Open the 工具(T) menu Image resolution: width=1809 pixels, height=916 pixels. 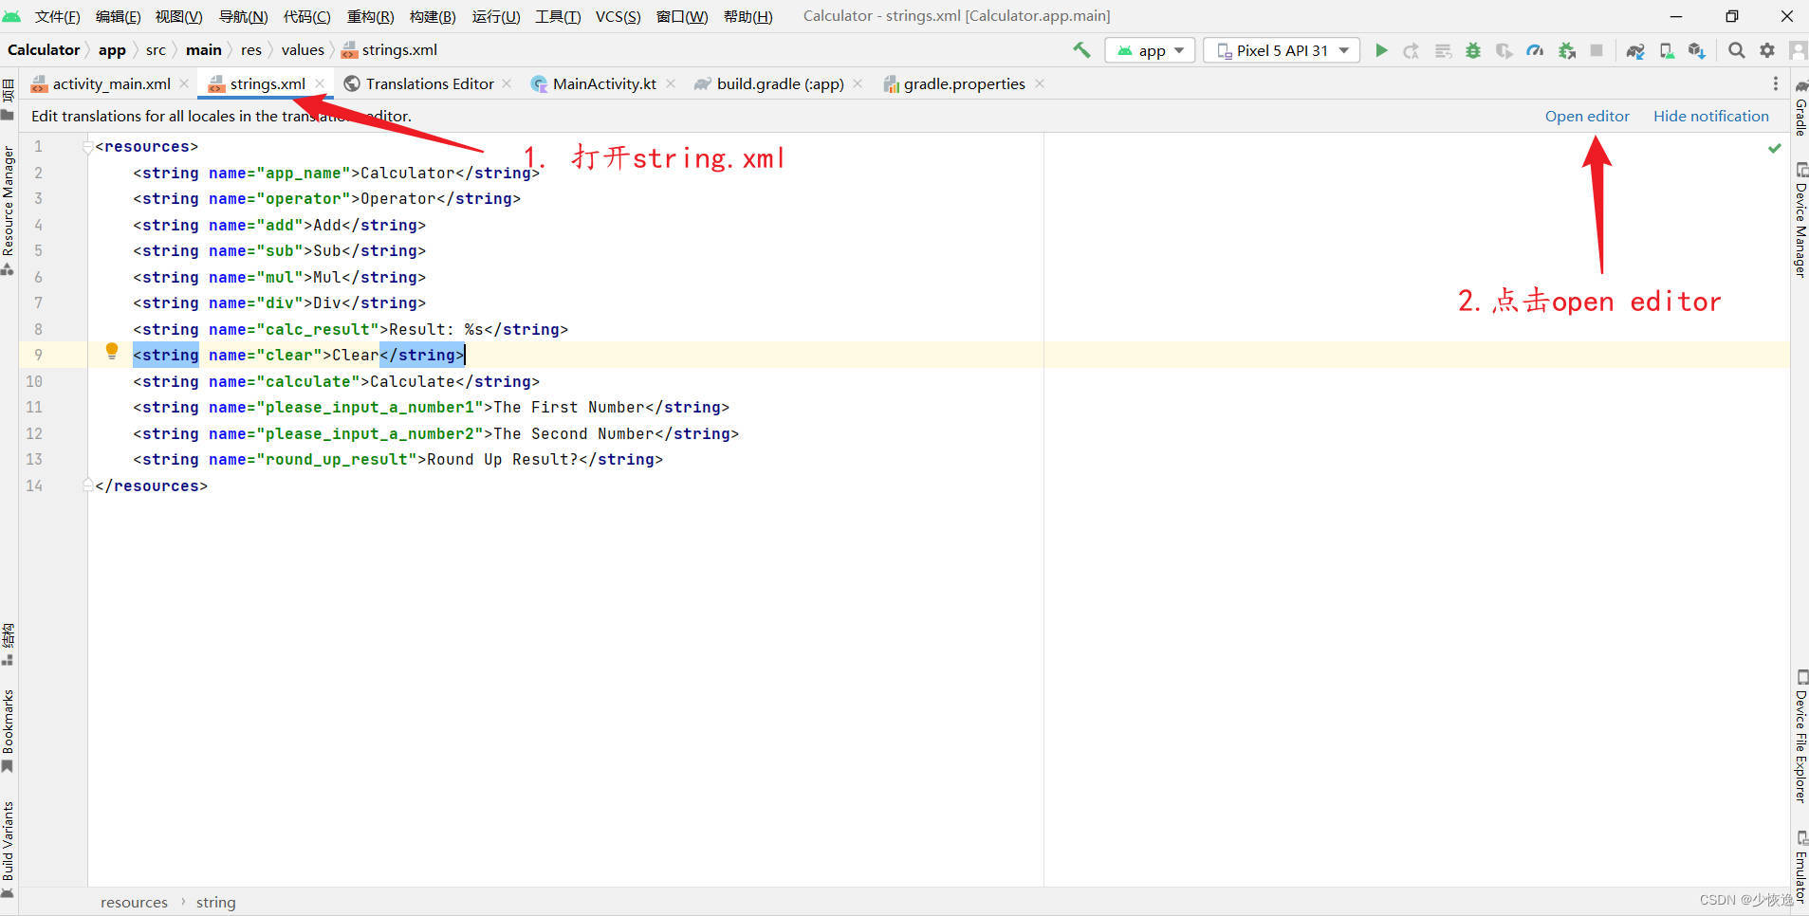(558, 16)
